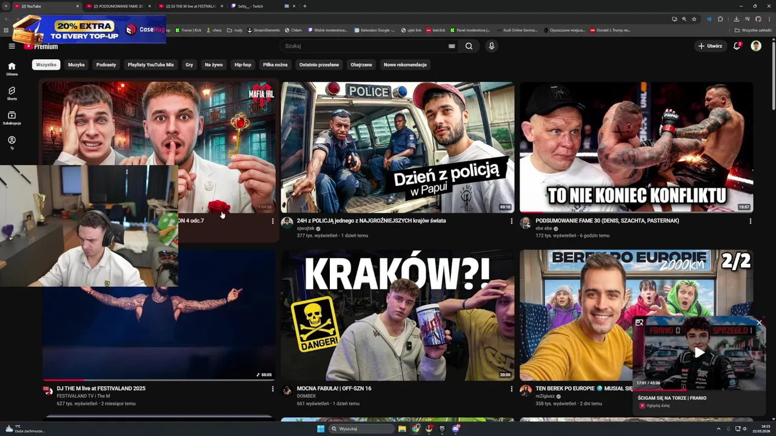776x436 pixels.
Task: Open the TO NIE KONIEC KONFLIKTU thumbnail
Action: click(x=636, y=147)
